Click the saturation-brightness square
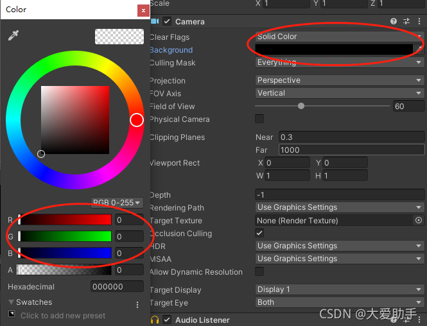427x326 pixels. [75, 120]
